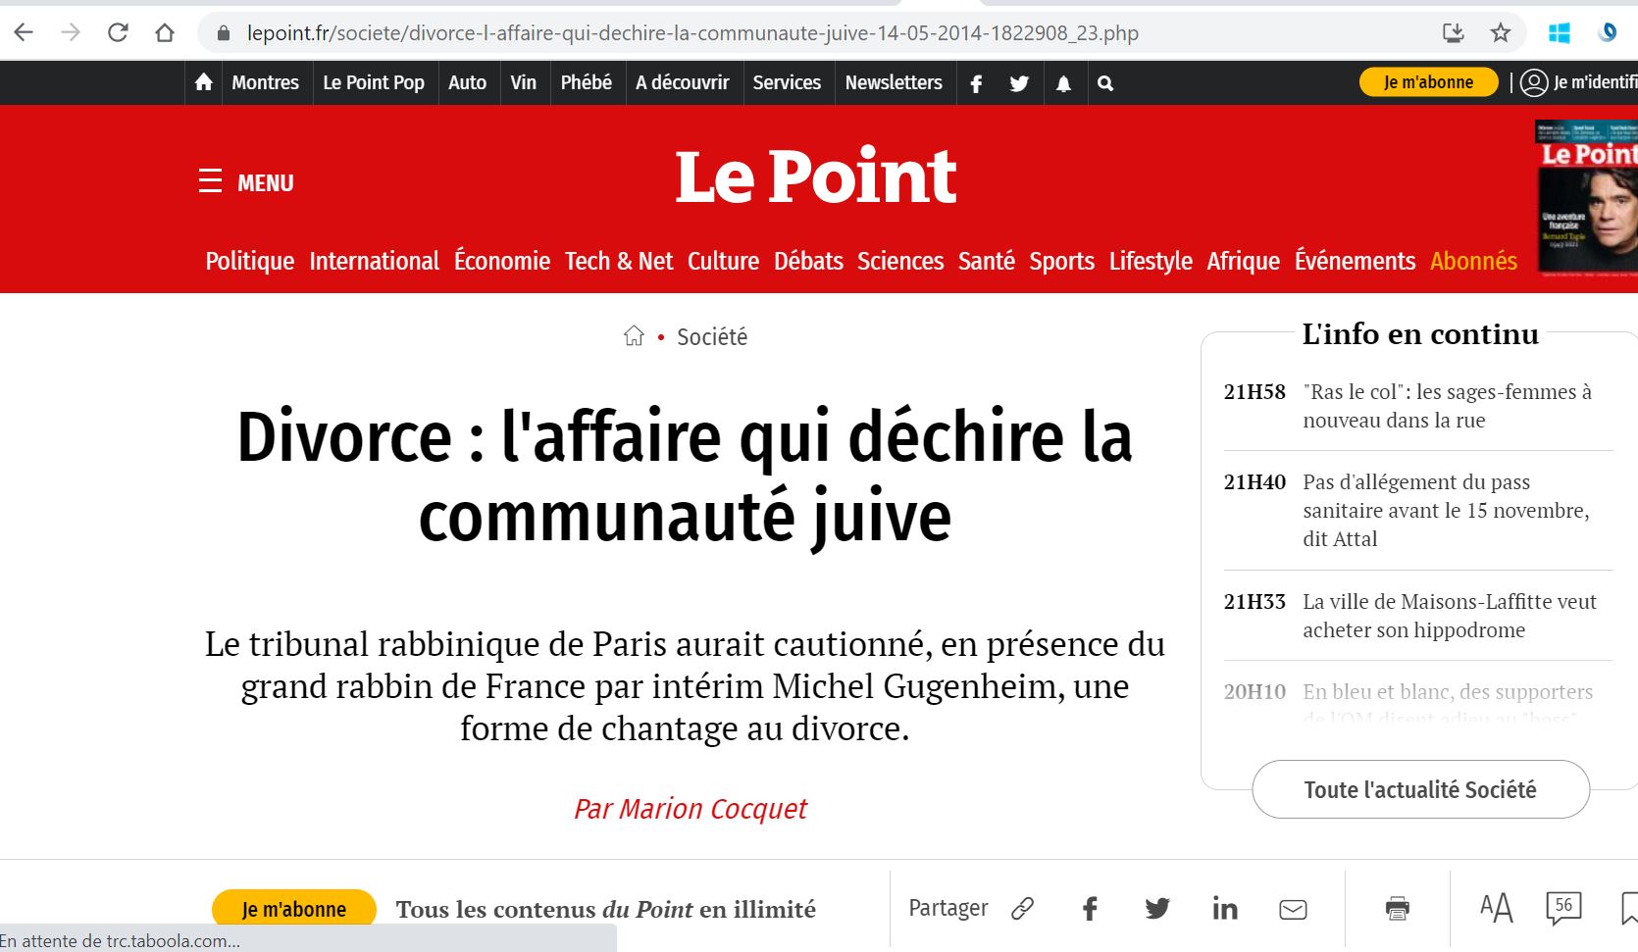Image resolution: width=1638 pixels, height=952 pixels.
Task: Go to Afrique section
Action: point(1243,261)
